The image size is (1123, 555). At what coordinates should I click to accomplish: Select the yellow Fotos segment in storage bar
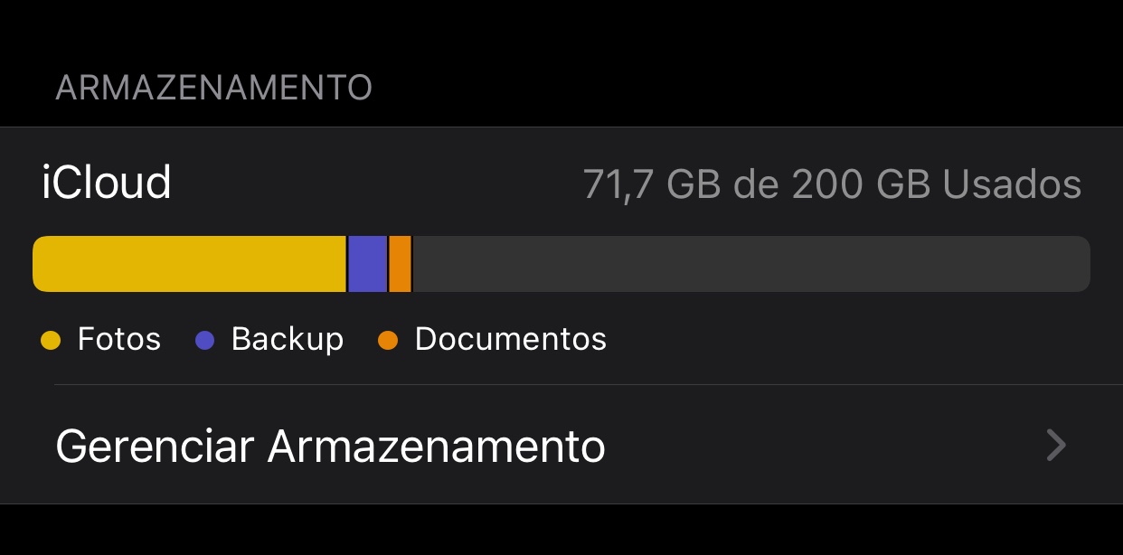pos(190,264)
